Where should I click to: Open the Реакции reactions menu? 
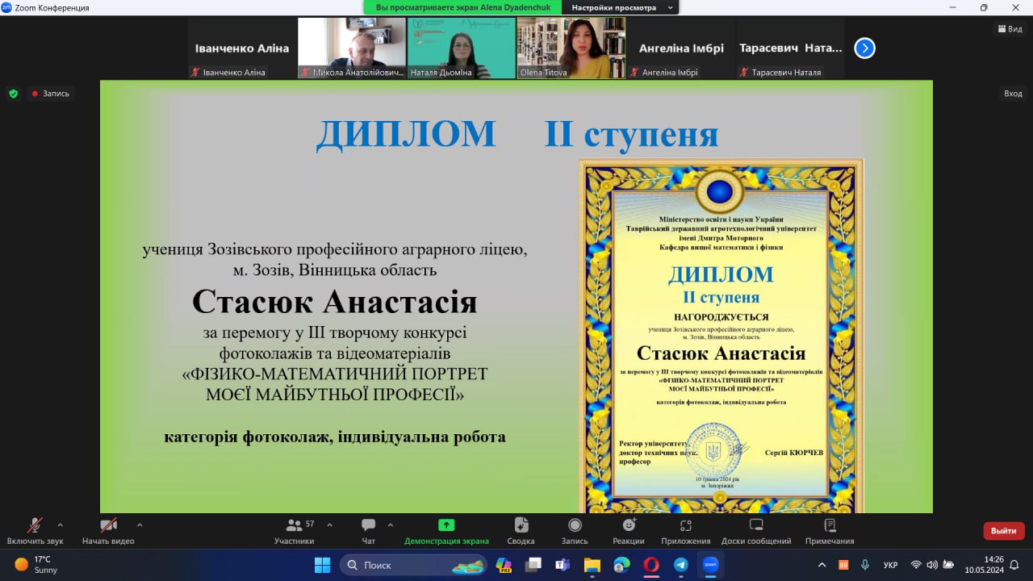click(x=628, y=531)
